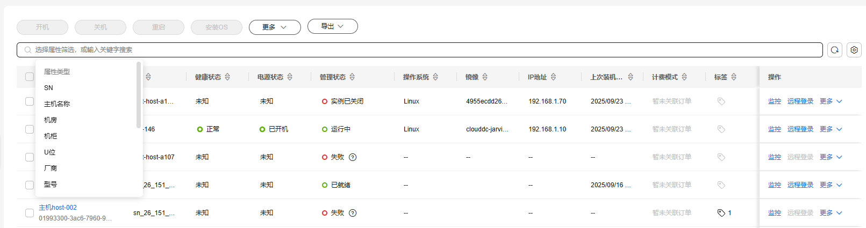Toggle the select-all checkbox in table header
Image resolution: width=866 pixels, height=228 pixels.
click(x=30, y=77)
